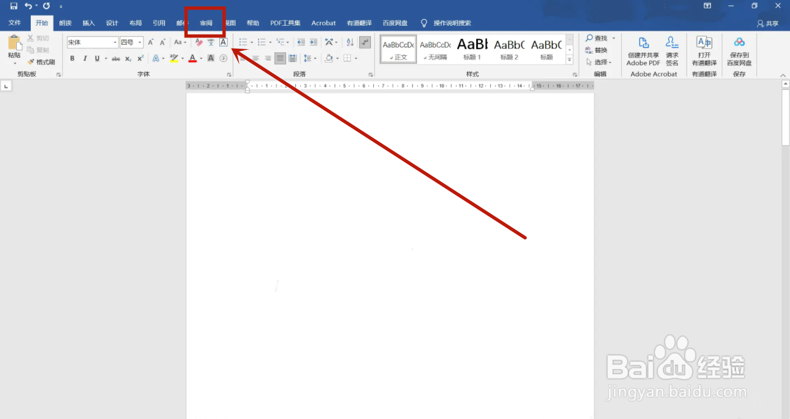Click Find (查找) button

coord(596,38)
